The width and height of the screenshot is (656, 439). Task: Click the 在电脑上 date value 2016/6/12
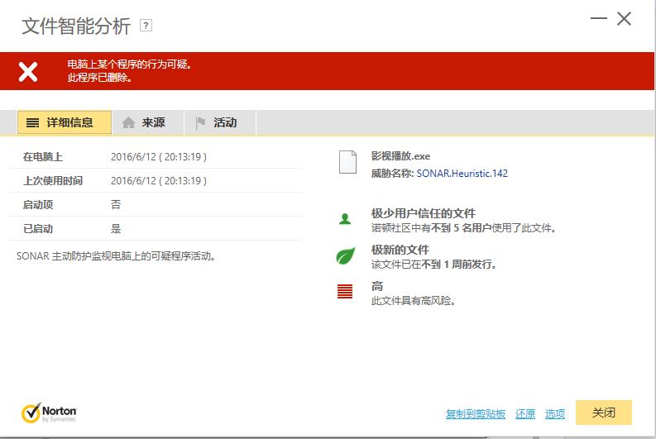pyautogui.click(x=159, y=157)
